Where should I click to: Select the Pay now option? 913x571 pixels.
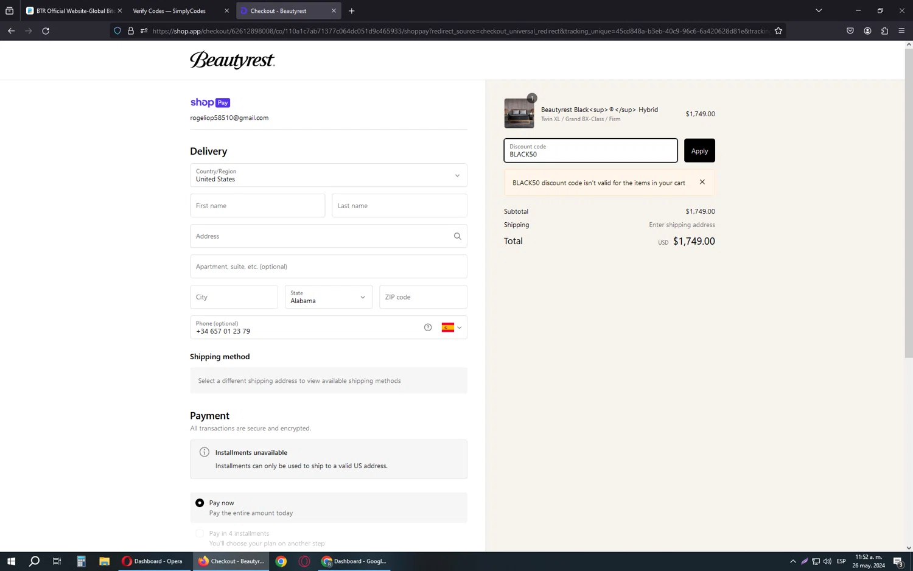(200, 503)
